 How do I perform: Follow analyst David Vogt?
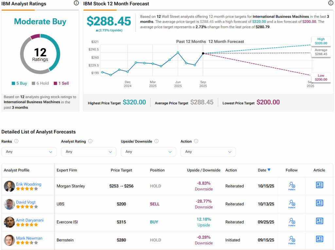click(291, 204)
